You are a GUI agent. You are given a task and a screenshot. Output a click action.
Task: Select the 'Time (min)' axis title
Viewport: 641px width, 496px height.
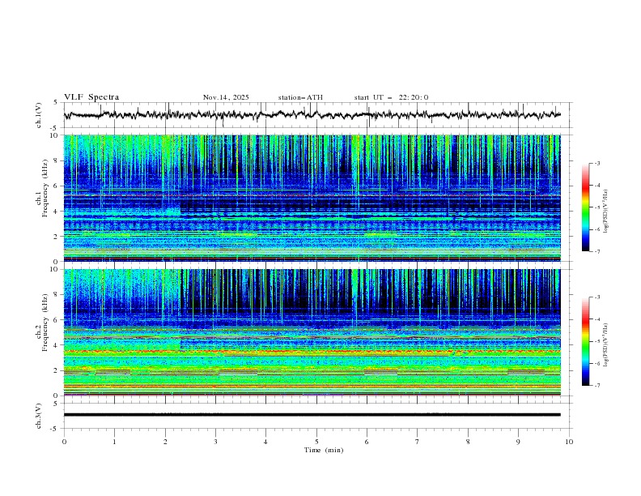[324, 450]
